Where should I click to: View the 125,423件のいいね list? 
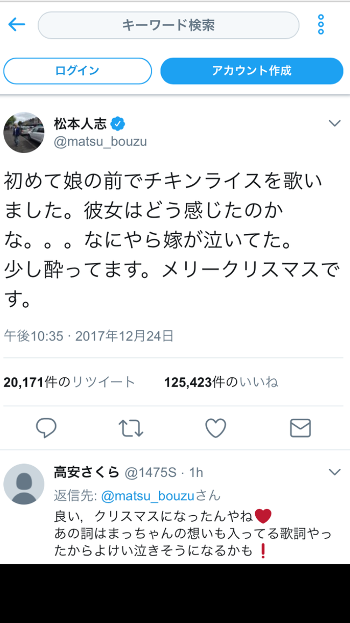point(221,382)
